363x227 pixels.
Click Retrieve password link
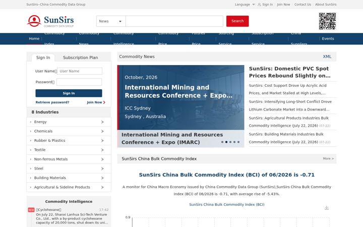52,102
